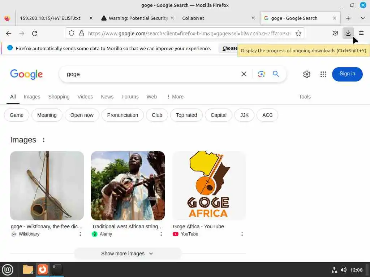Open Google quick settings gear
Screen dimensions: 370x277
pyautogui.click(x=306, y=74)
